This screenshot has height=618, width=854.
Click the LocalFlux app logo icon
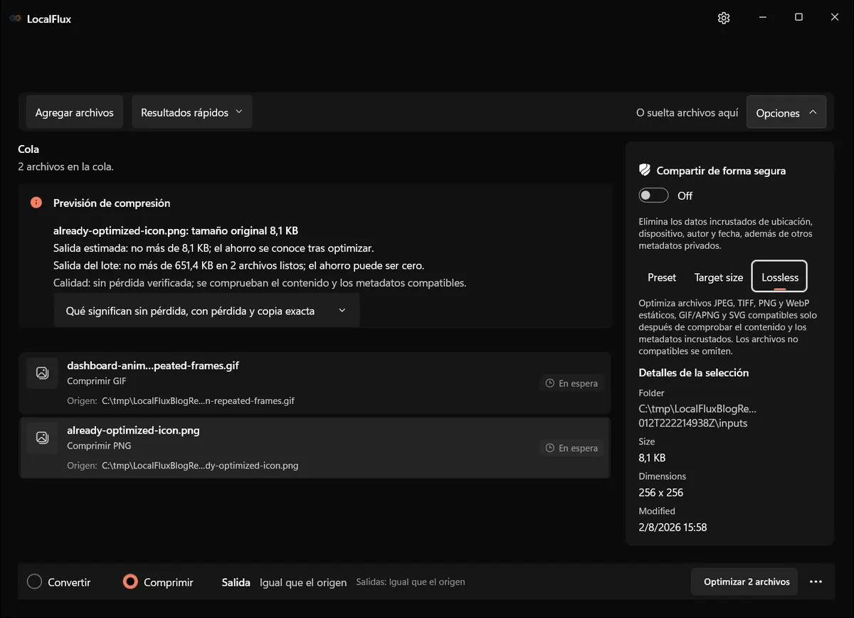[15, 18]
